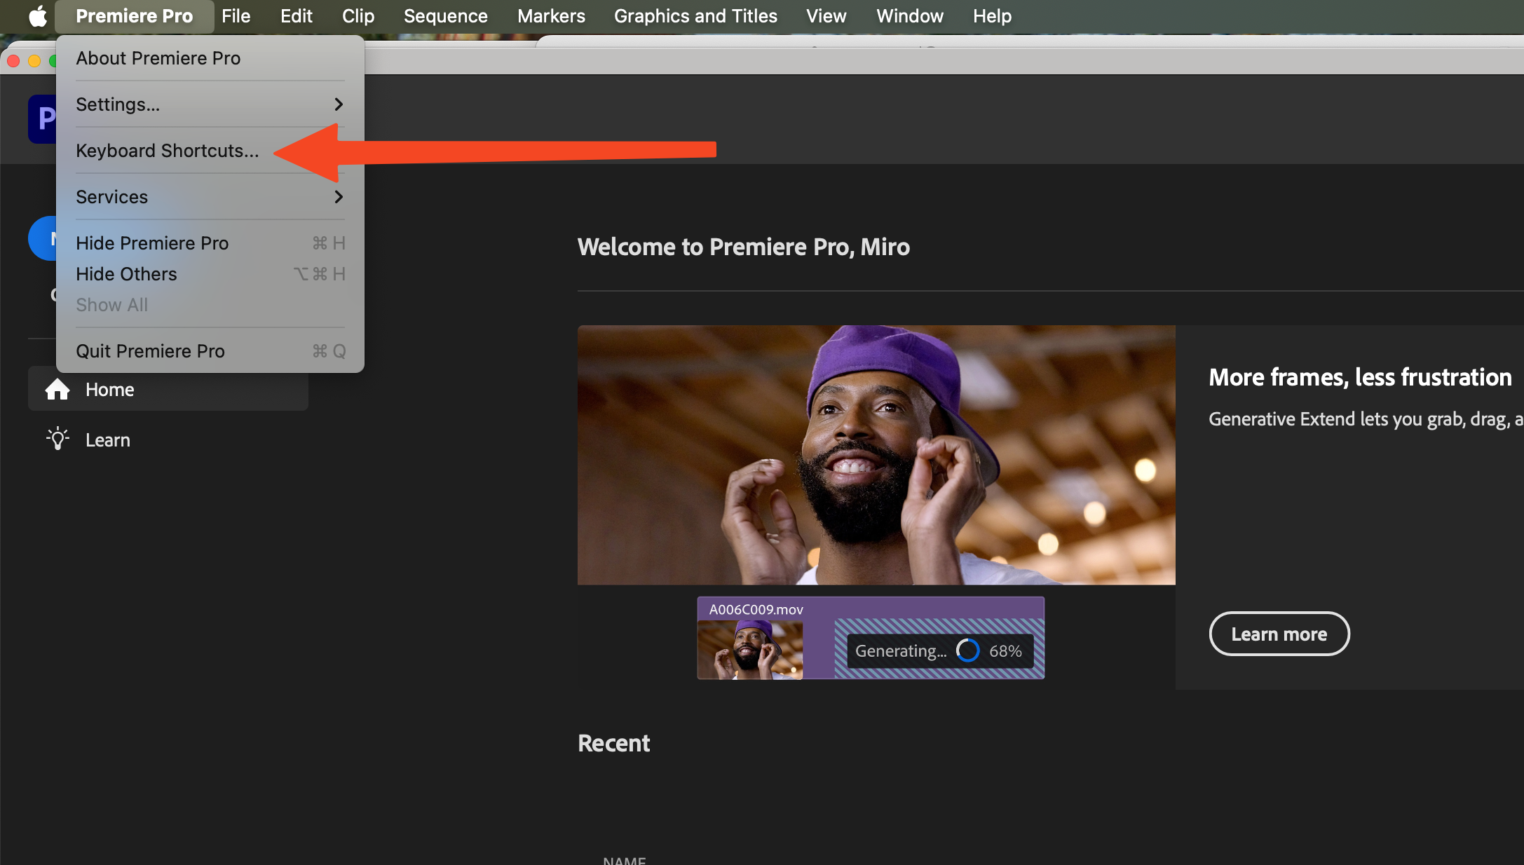Expand the Settings submenu arrow

[x=339, y=104]
